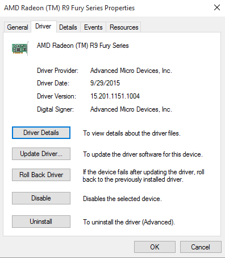Confirm the dialog with OK

[x=155, y=247]
